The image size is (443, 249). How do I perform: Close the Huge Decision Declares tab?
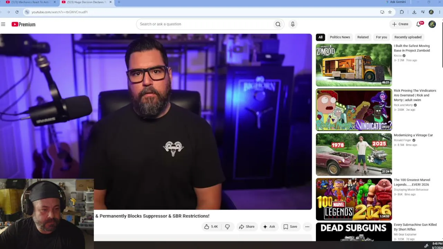[x=110, y=2]
